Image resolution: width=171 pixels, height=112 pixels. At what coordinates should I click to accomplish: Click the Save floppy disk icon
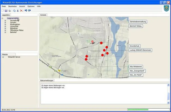click(6, 10)
